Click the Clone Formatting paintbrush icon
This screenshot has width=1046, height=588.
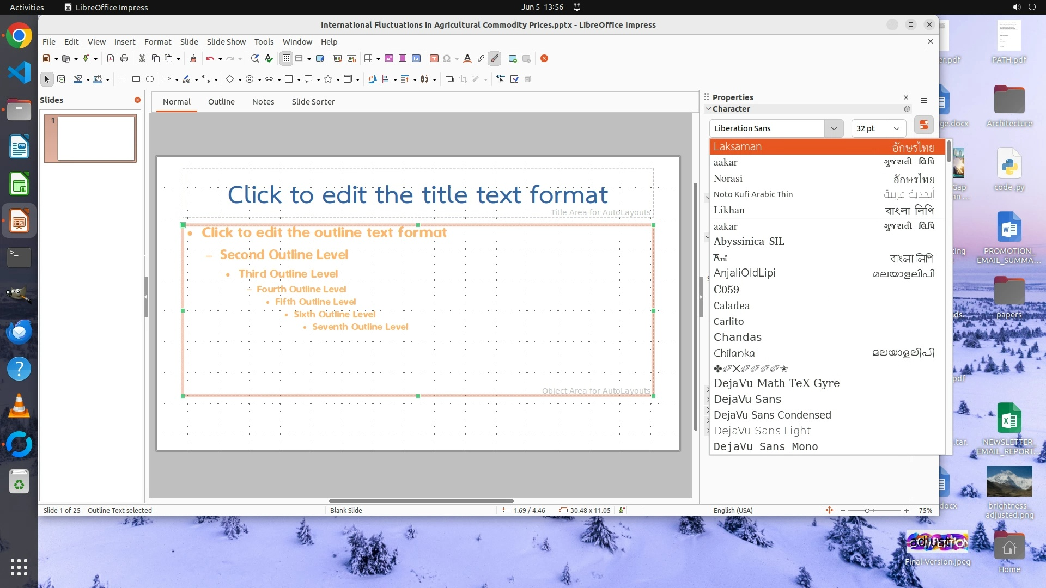(193, 58)
